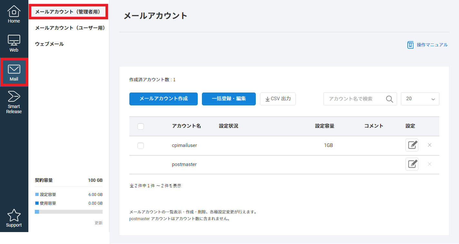Click the メールアカウント作成 button
The height and width of the screenshot is (244, 459).
click(164, 99)
